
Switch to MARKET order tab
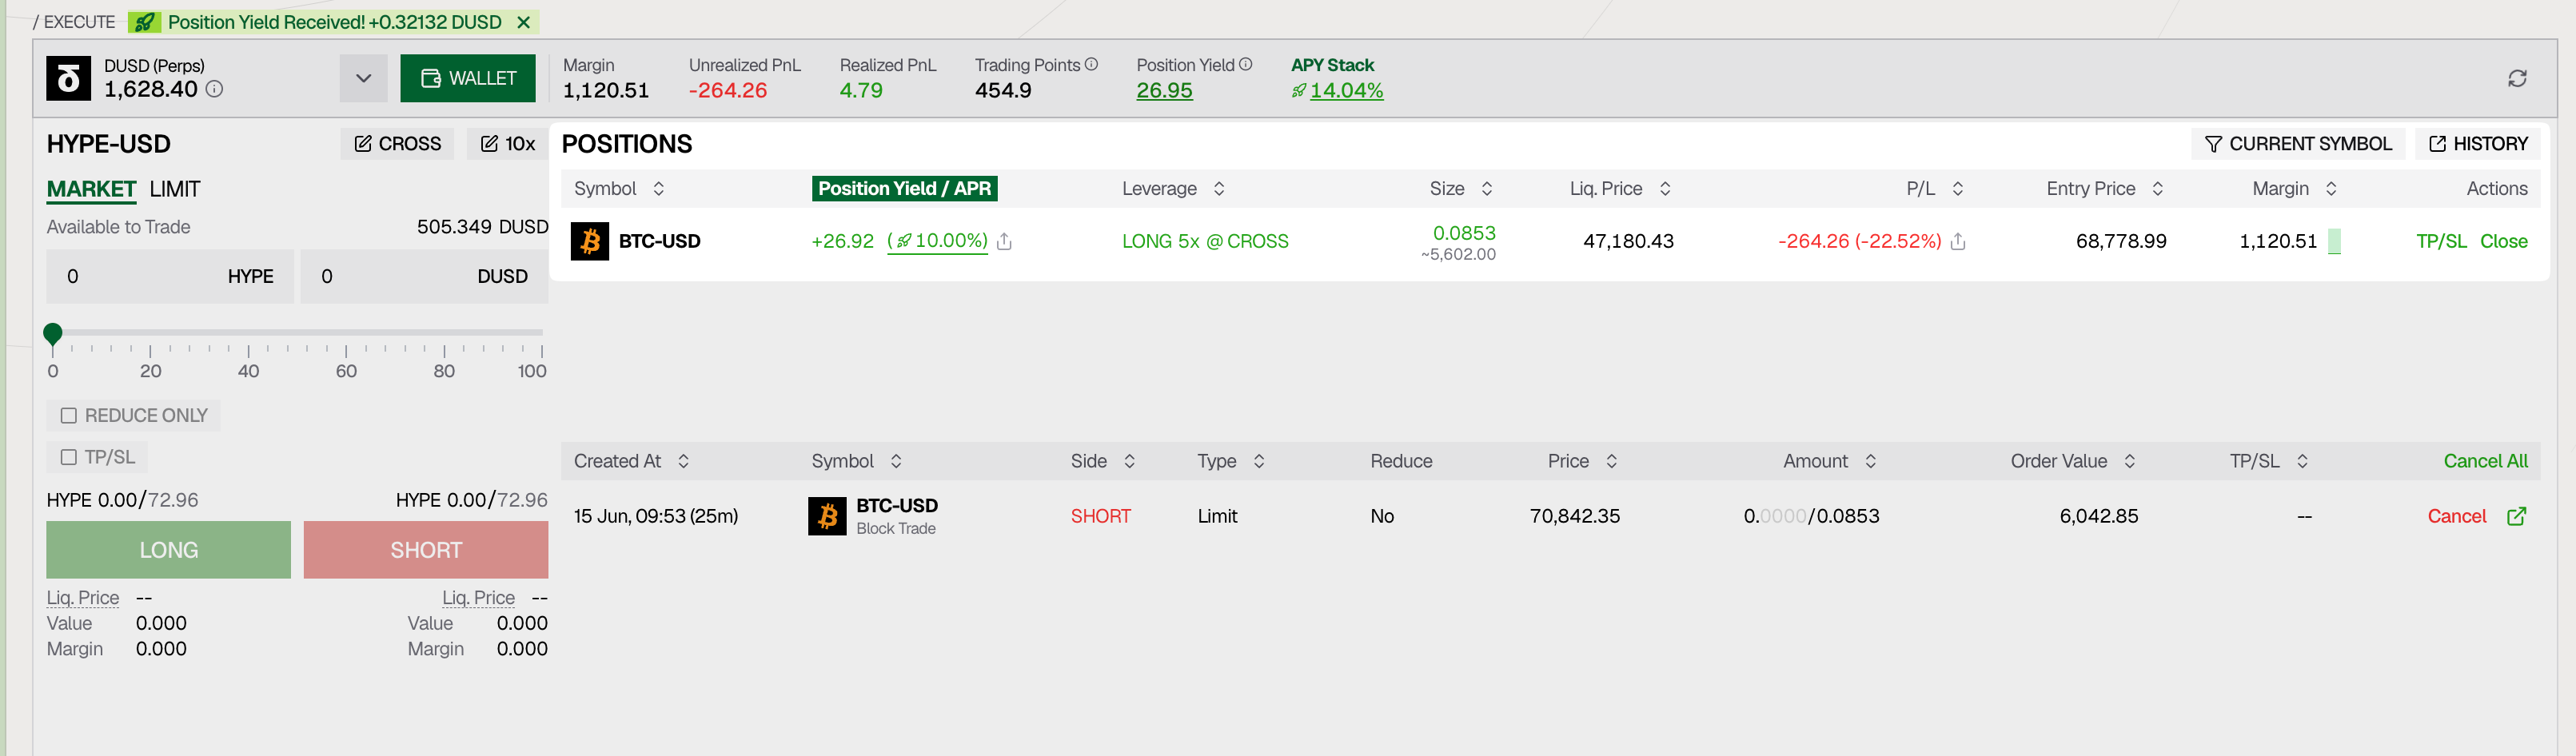(x=91, y=189)
